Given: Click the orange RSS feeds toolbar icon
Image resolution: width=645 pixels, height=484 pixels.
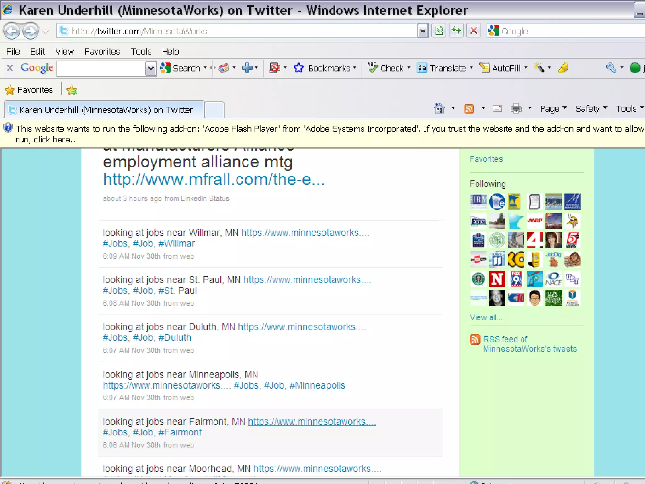Looking at the screenshot, I should click(x=469, y=109).
